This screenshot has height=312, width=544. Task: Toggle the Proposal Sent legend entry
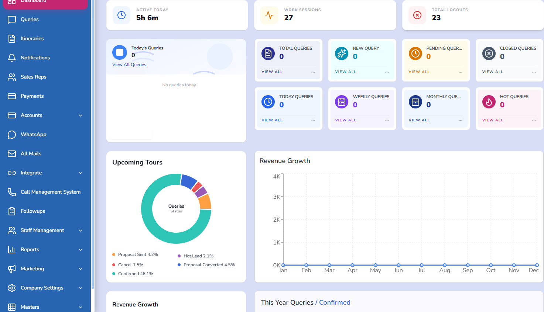(x=137, y=254)
